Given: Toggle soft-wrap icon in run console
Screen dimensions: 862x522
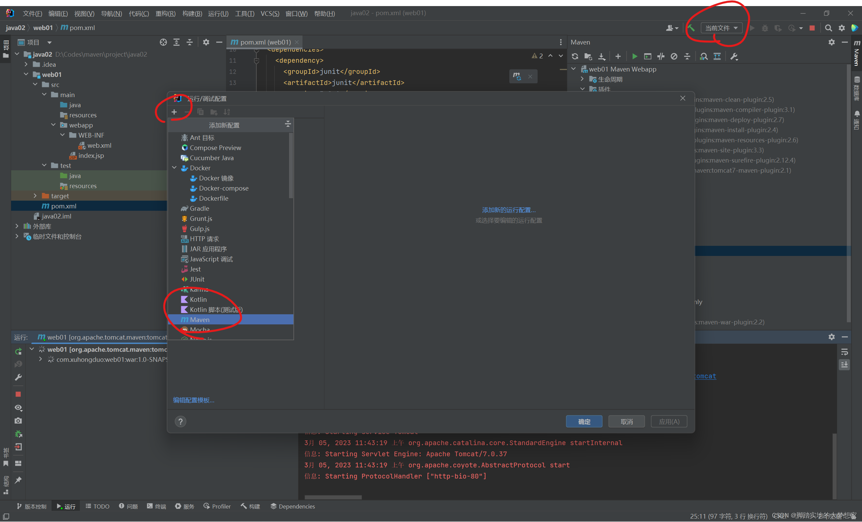Looking at the screenshot, I should (844, 352).
